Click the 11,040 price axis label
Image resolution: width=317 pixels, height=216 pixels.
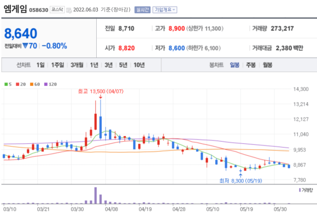click(x=301, y=135)
